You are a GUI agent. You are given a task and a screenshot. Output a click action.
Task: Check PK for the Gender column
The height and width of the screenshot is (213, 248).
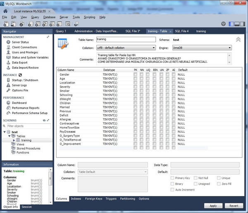(x=136, y=74)
